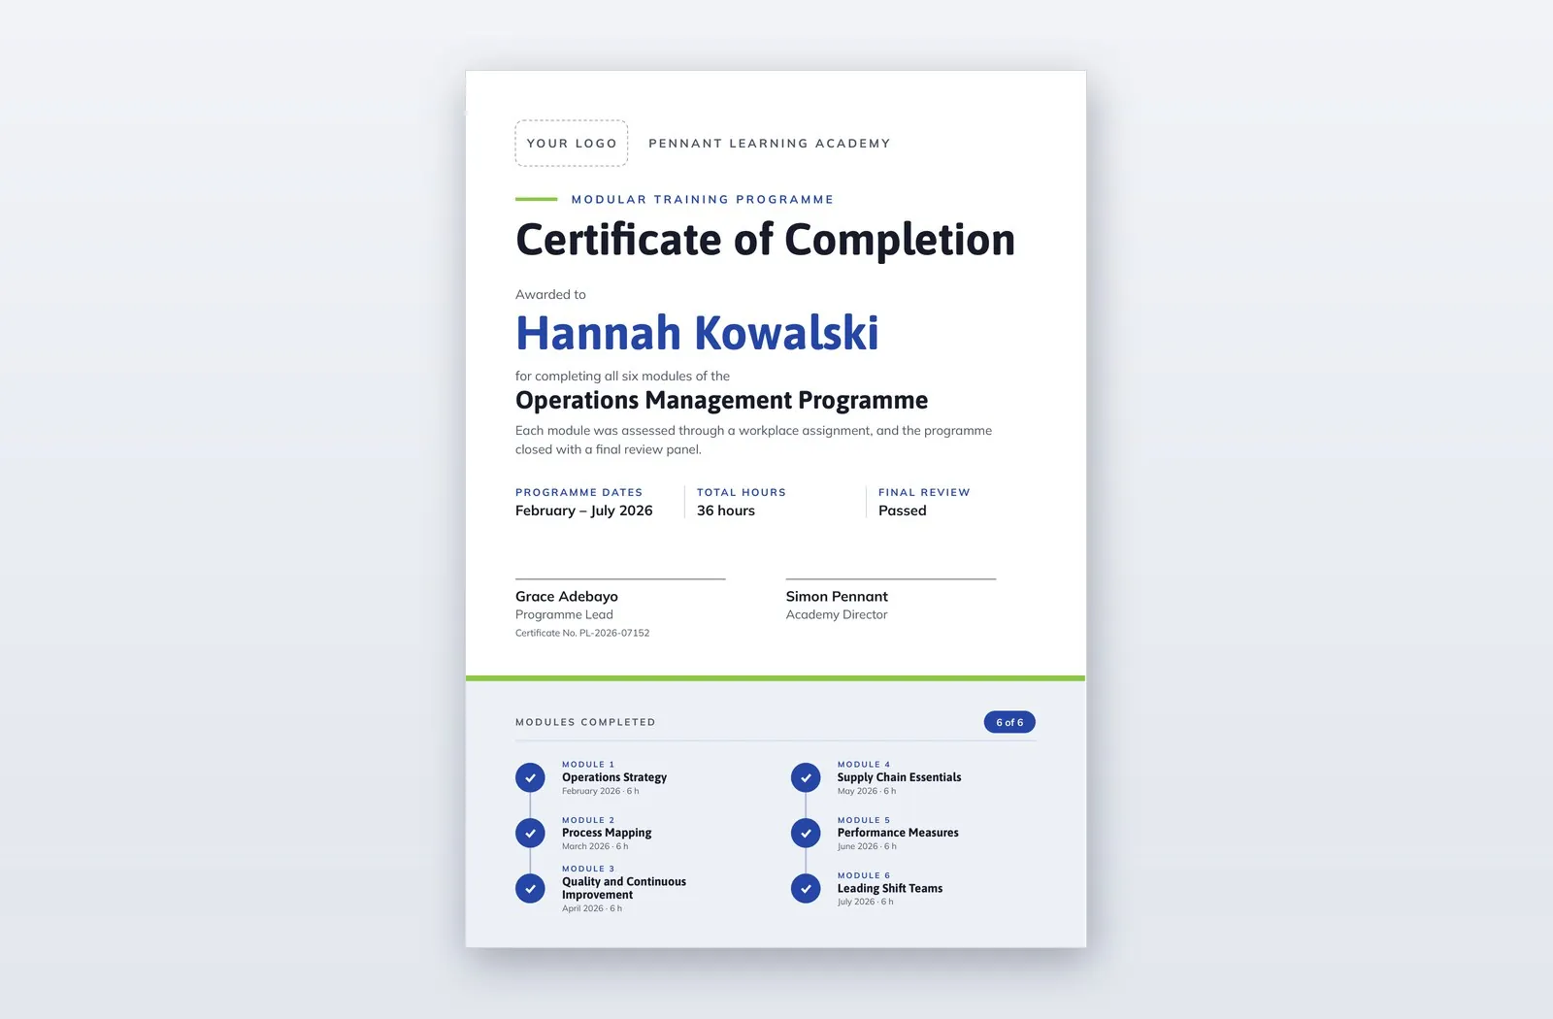Click the 'Passed' result text
This screenshot has height=1019, width=1553.
(x=903, y=510)
